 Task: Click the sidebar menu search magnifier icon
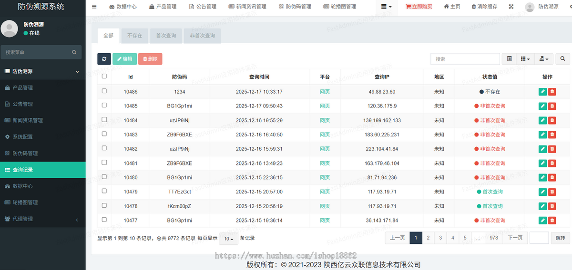tap(74, 52)
